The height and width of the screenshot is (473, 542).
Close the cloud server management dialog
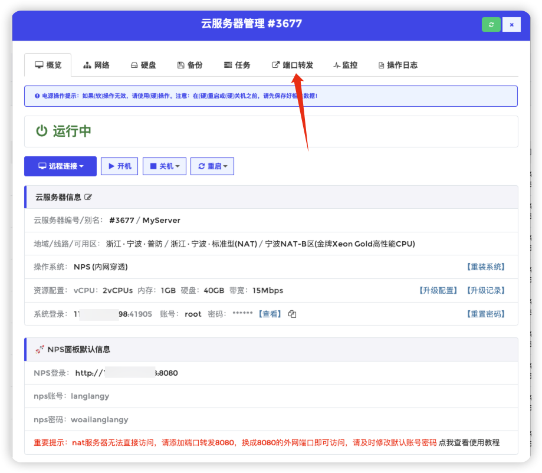511,25
